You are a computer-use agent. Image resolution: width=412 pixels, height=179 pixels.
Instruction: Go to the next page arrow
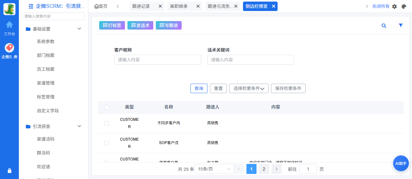(x=276, y=169)
